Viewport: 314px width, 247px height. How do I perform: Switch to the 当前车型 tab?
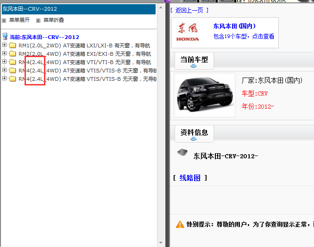194,61
